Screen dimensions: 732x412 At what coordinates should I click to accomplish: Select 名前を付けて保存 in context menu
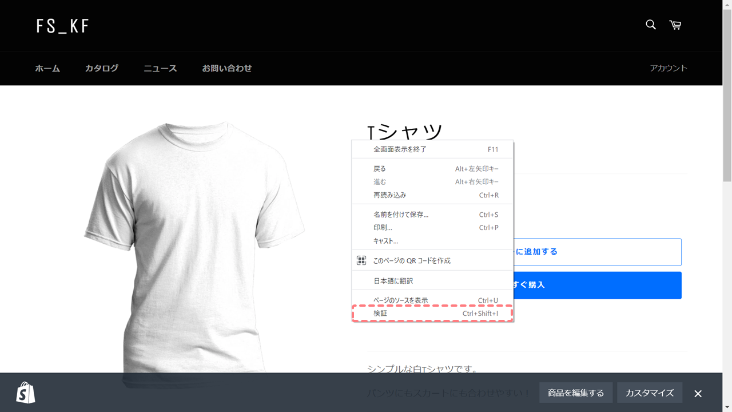click(x=433, y=215)
